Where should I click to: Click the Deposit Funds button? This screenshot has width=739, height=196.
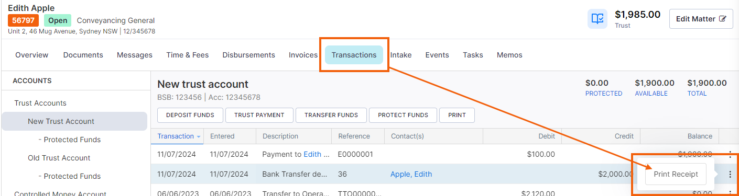pos(190,115)
